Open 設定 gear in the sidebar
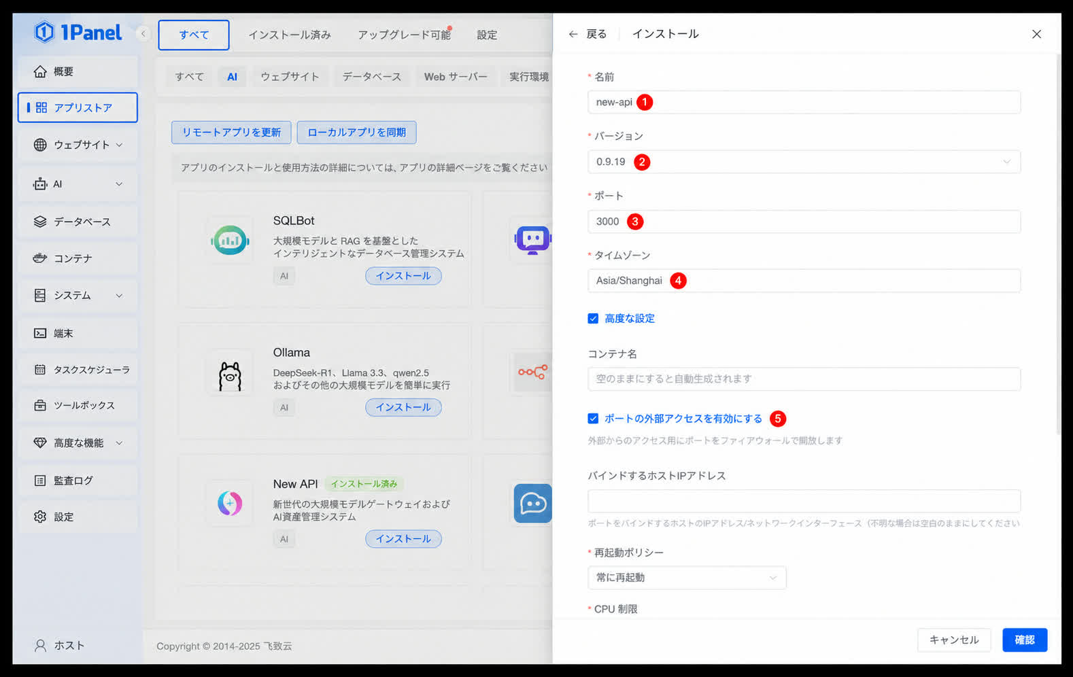This screenshot has height=677, width=1073. (78, 517)
